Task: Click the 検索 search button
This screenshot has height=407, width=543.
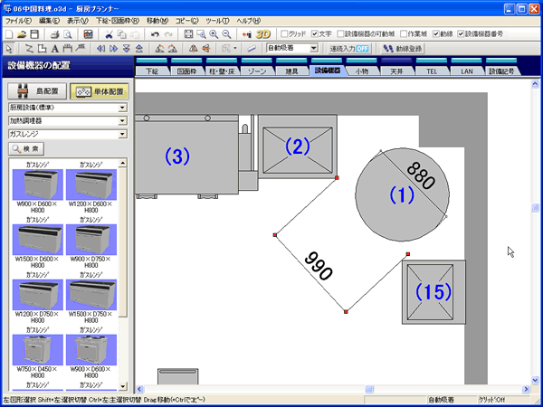Action: point(28,147)
